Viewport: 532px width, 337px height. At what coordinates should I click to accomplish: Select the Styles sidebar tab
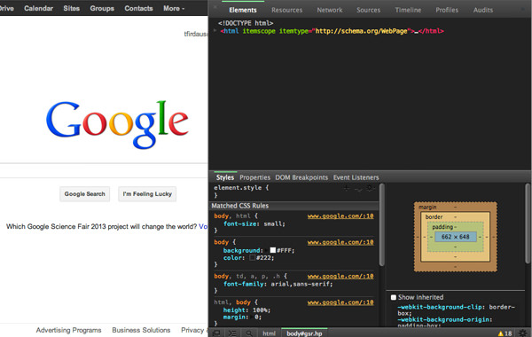[225, 177]
